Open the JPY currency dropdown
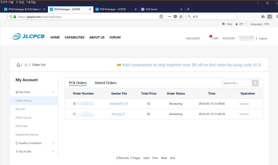The height and width of the screenshot is (165, 278). tap(241, 24)
